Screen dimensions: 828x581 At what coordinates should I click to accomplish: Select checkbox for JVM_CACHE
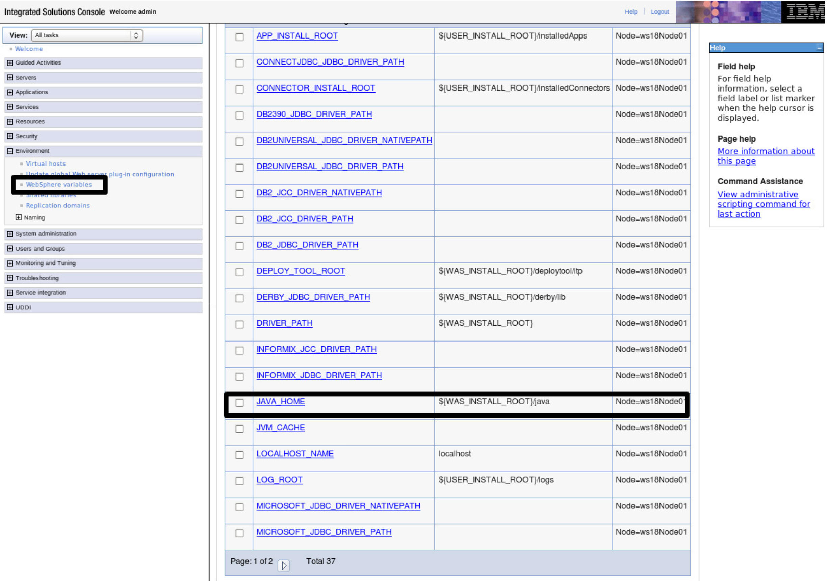pyautogui.click(x=239, y=429)
